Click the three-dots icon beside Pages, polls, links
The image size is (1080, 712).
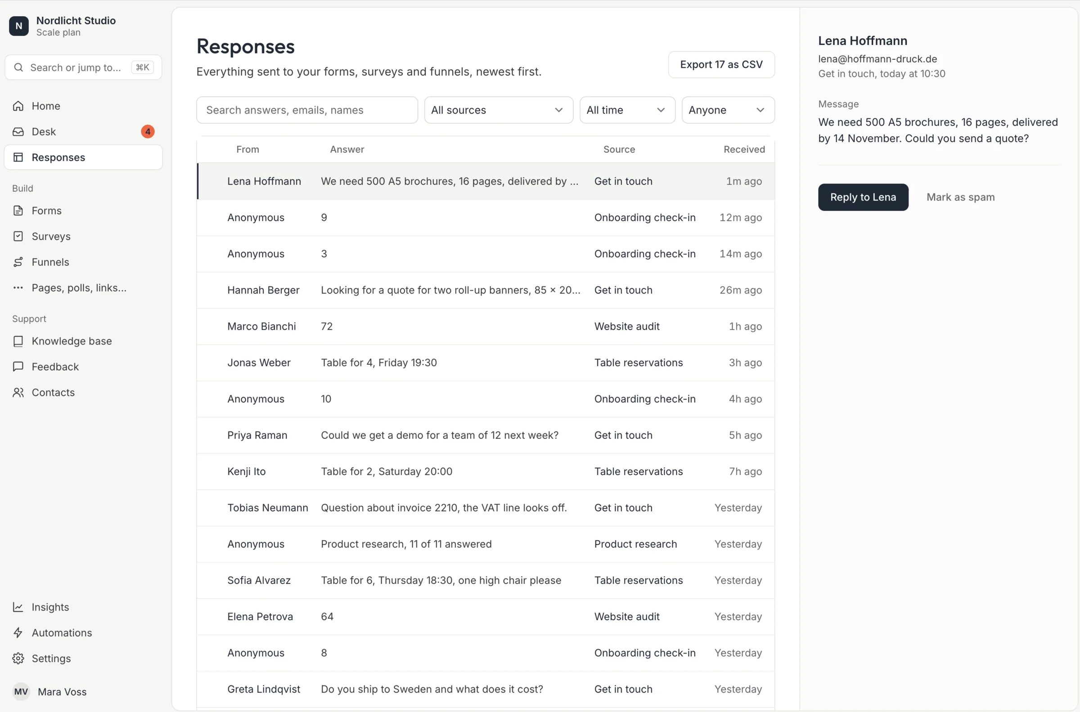point(18,287)
